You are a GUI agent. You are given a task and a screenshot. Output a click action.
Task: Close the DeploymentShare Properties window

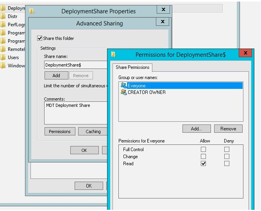(163, 9)
